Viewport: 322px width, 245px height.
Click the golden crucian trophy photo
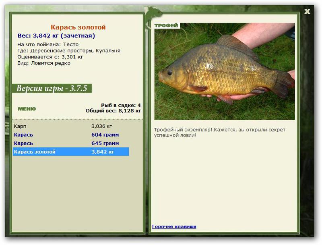pyautogui.click(x=225, y=71)
